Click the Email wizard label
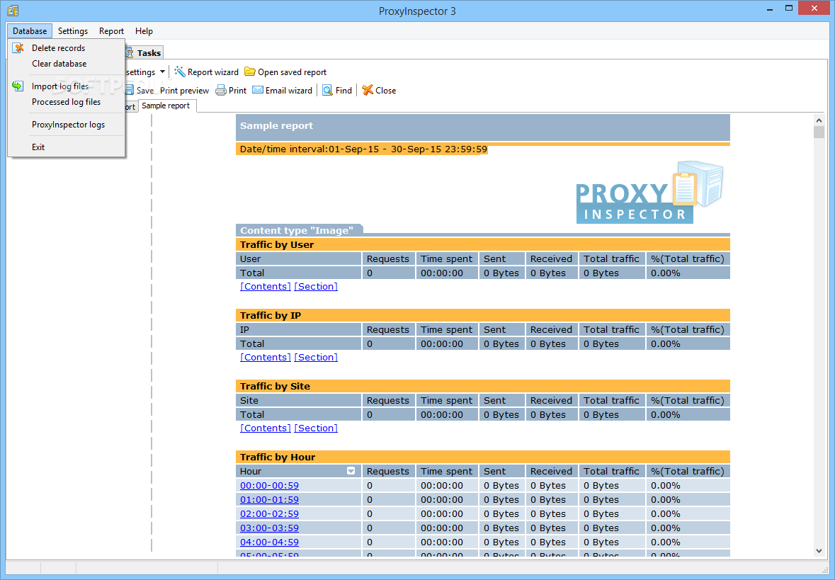Viewport: 835px width, 580px height. point(289,91)
